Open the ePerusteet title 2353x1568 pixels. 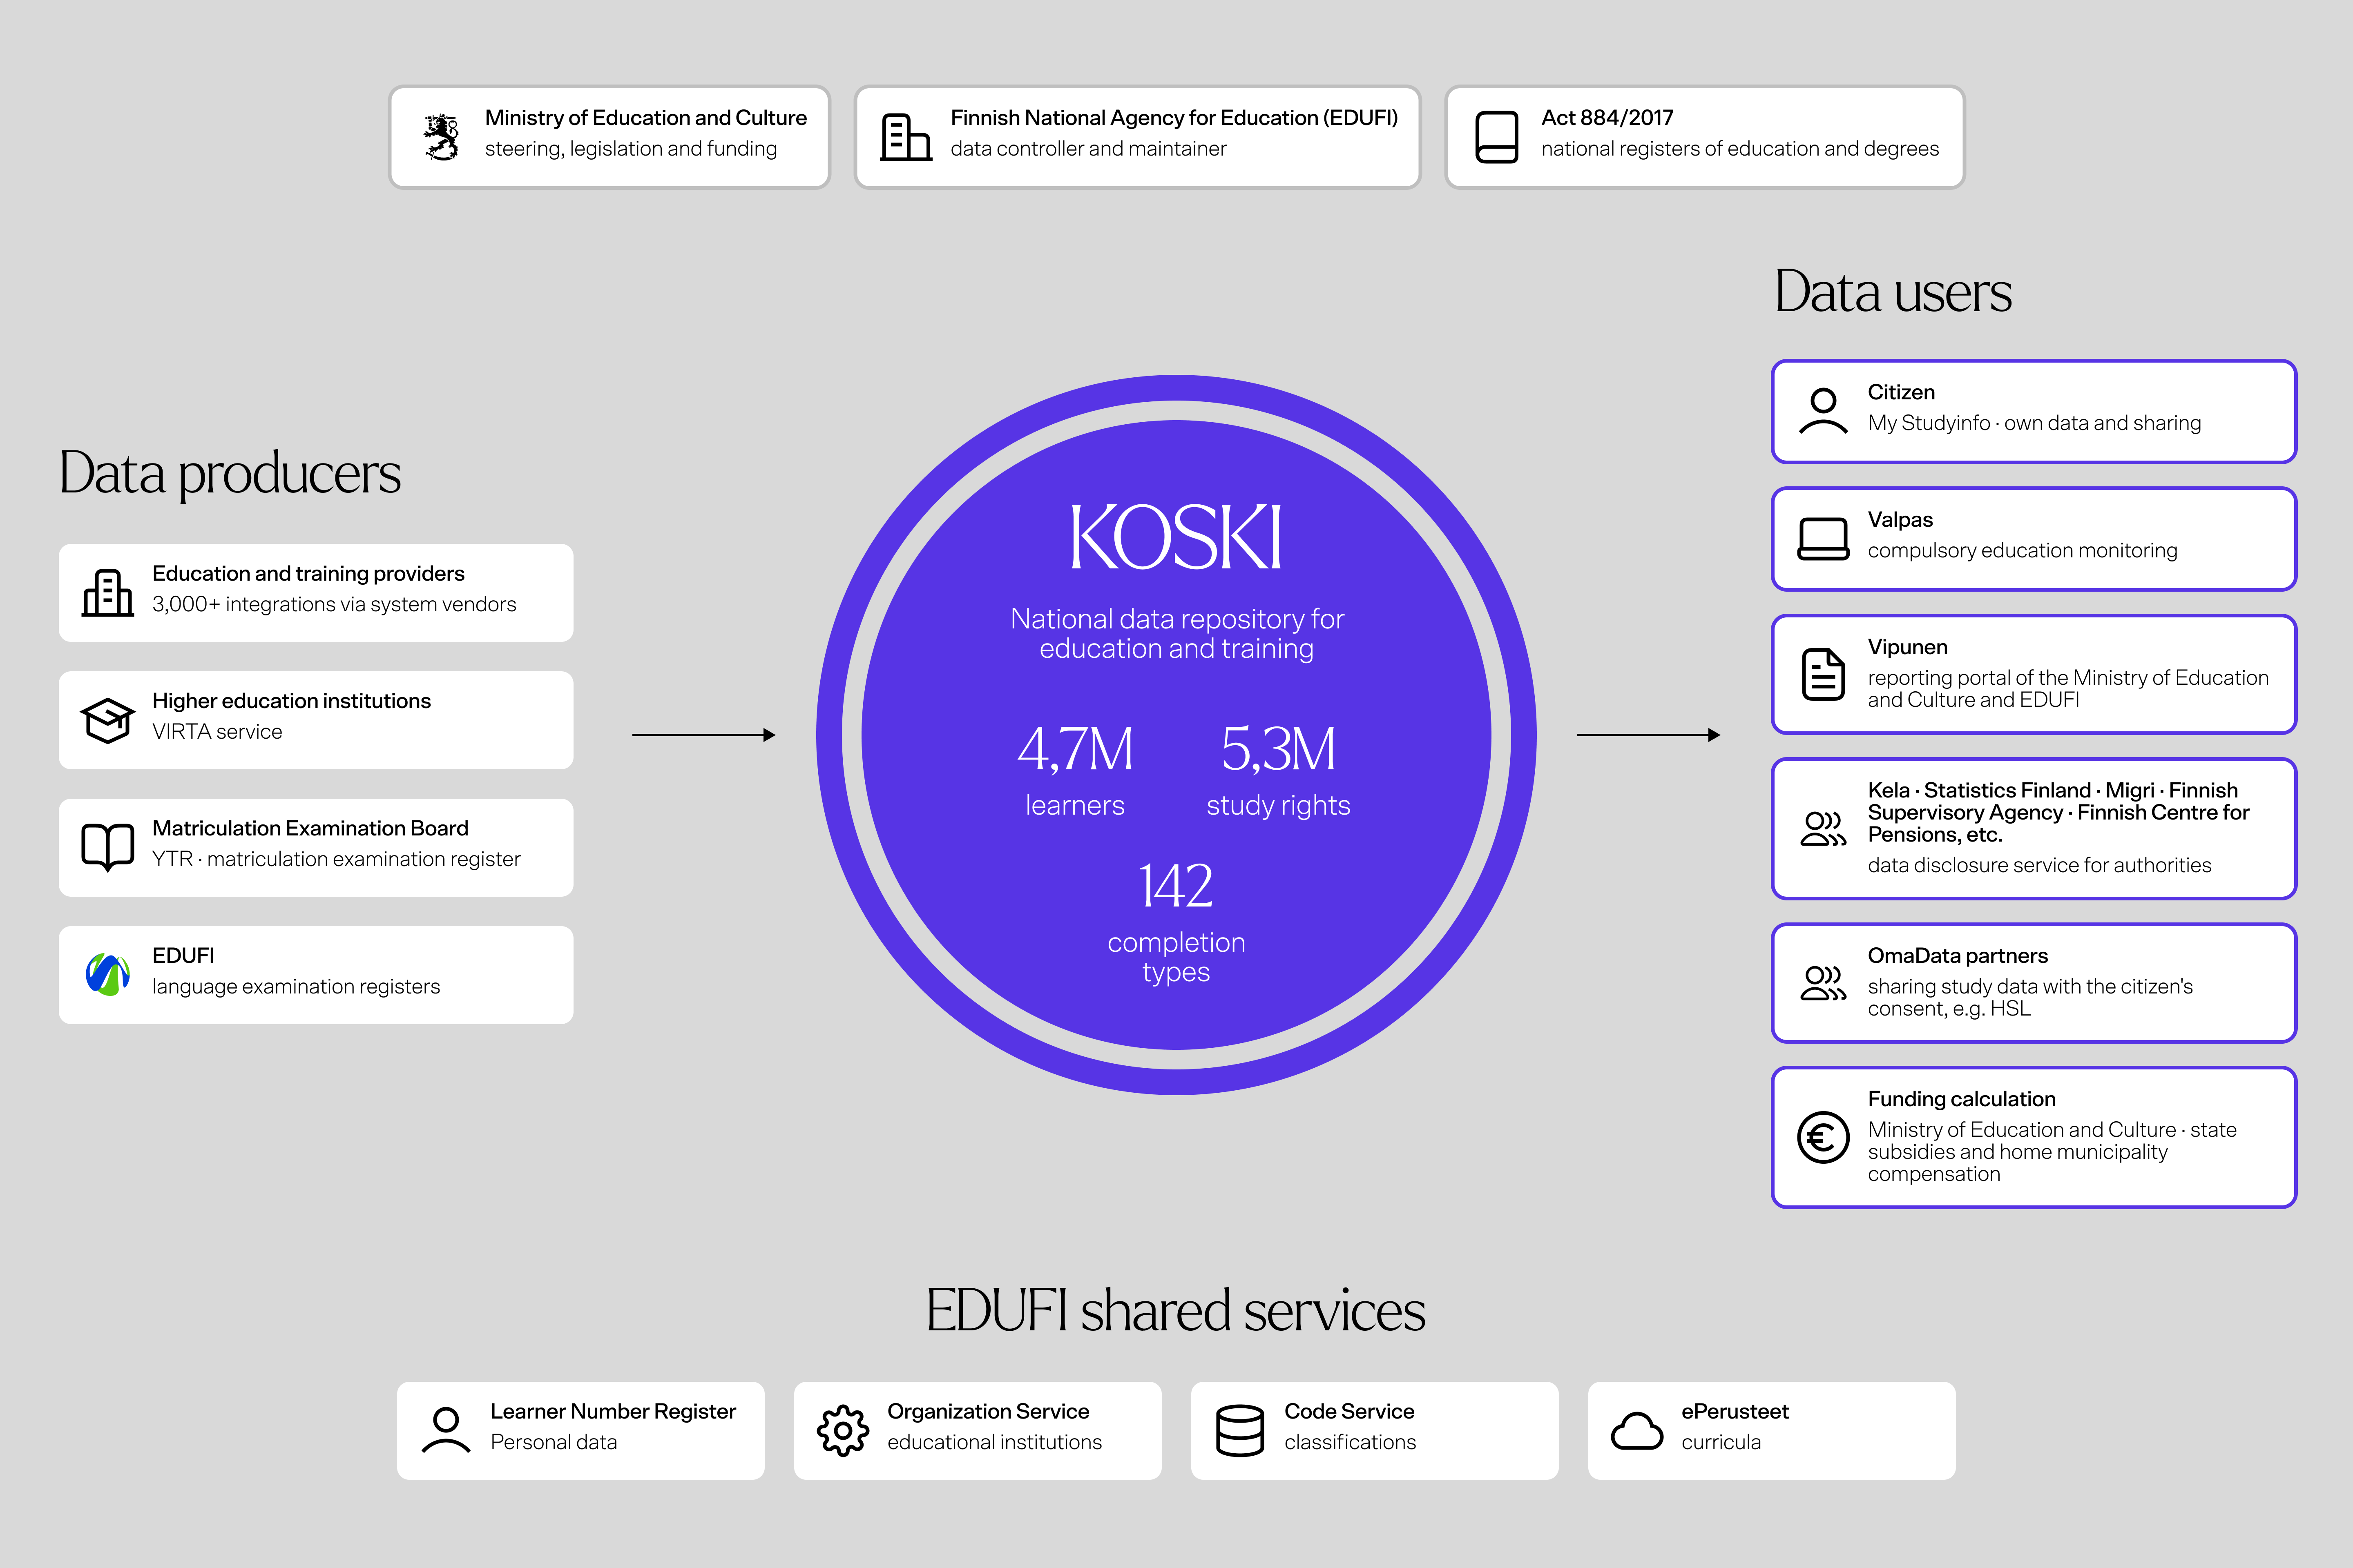(x=1735, y=1411)
